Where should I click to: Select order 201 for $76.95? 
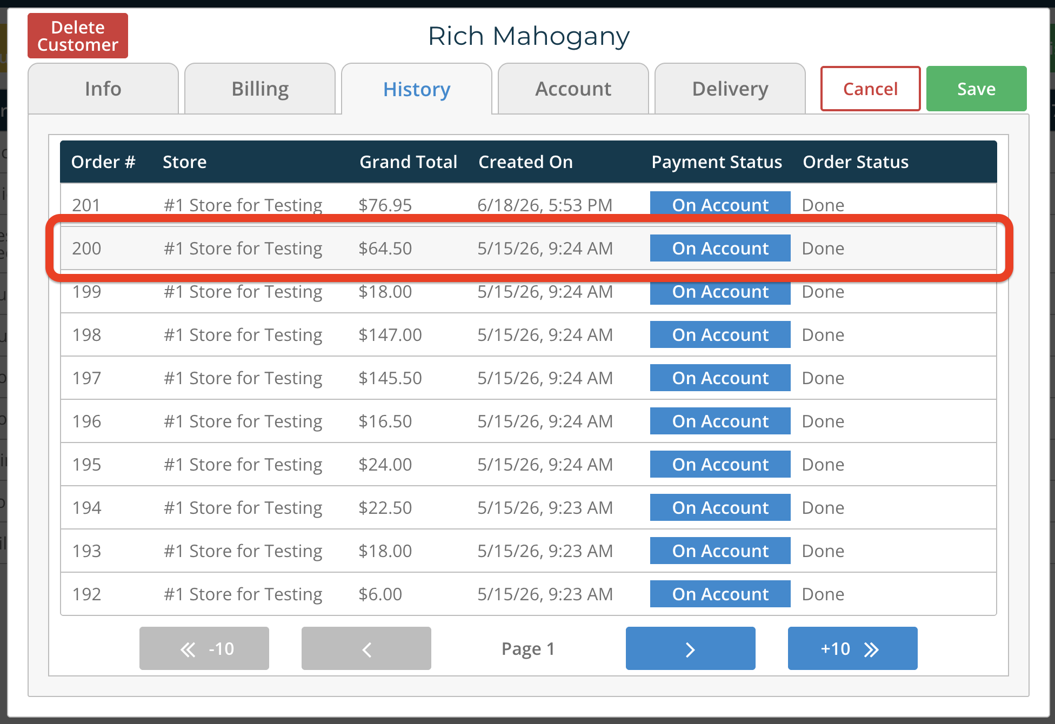coord(529,205)
